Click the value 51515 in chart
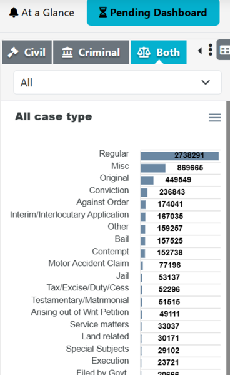The image size is (230, 375). click(x=169, y=302)
